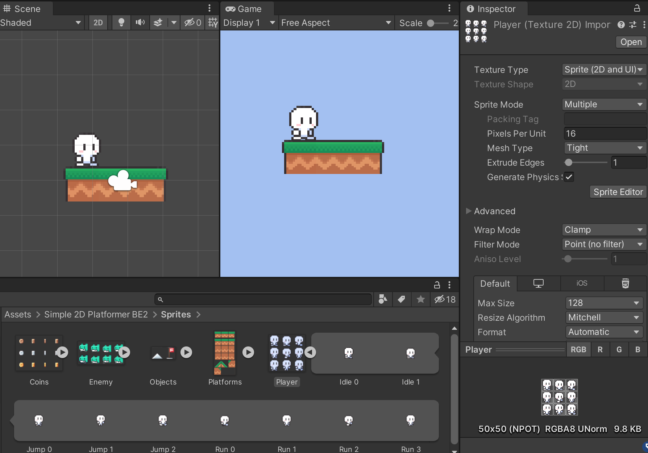Click search by type icon
Screen dimensions: 648x453
pos(383,299)
